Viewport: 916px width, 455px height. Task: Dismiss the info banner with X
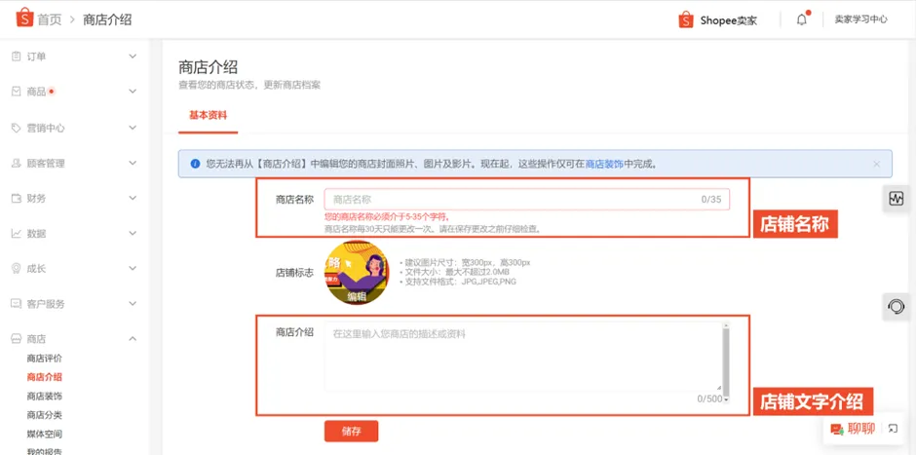tap(876, 164)
